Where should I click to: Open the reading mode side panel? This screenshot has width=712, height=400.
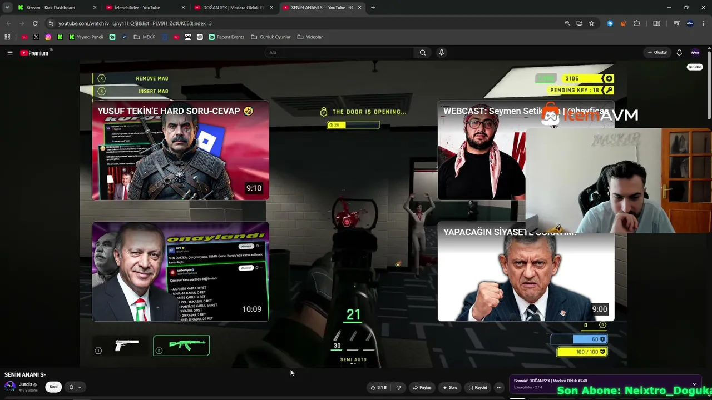[x=657, y=23]
